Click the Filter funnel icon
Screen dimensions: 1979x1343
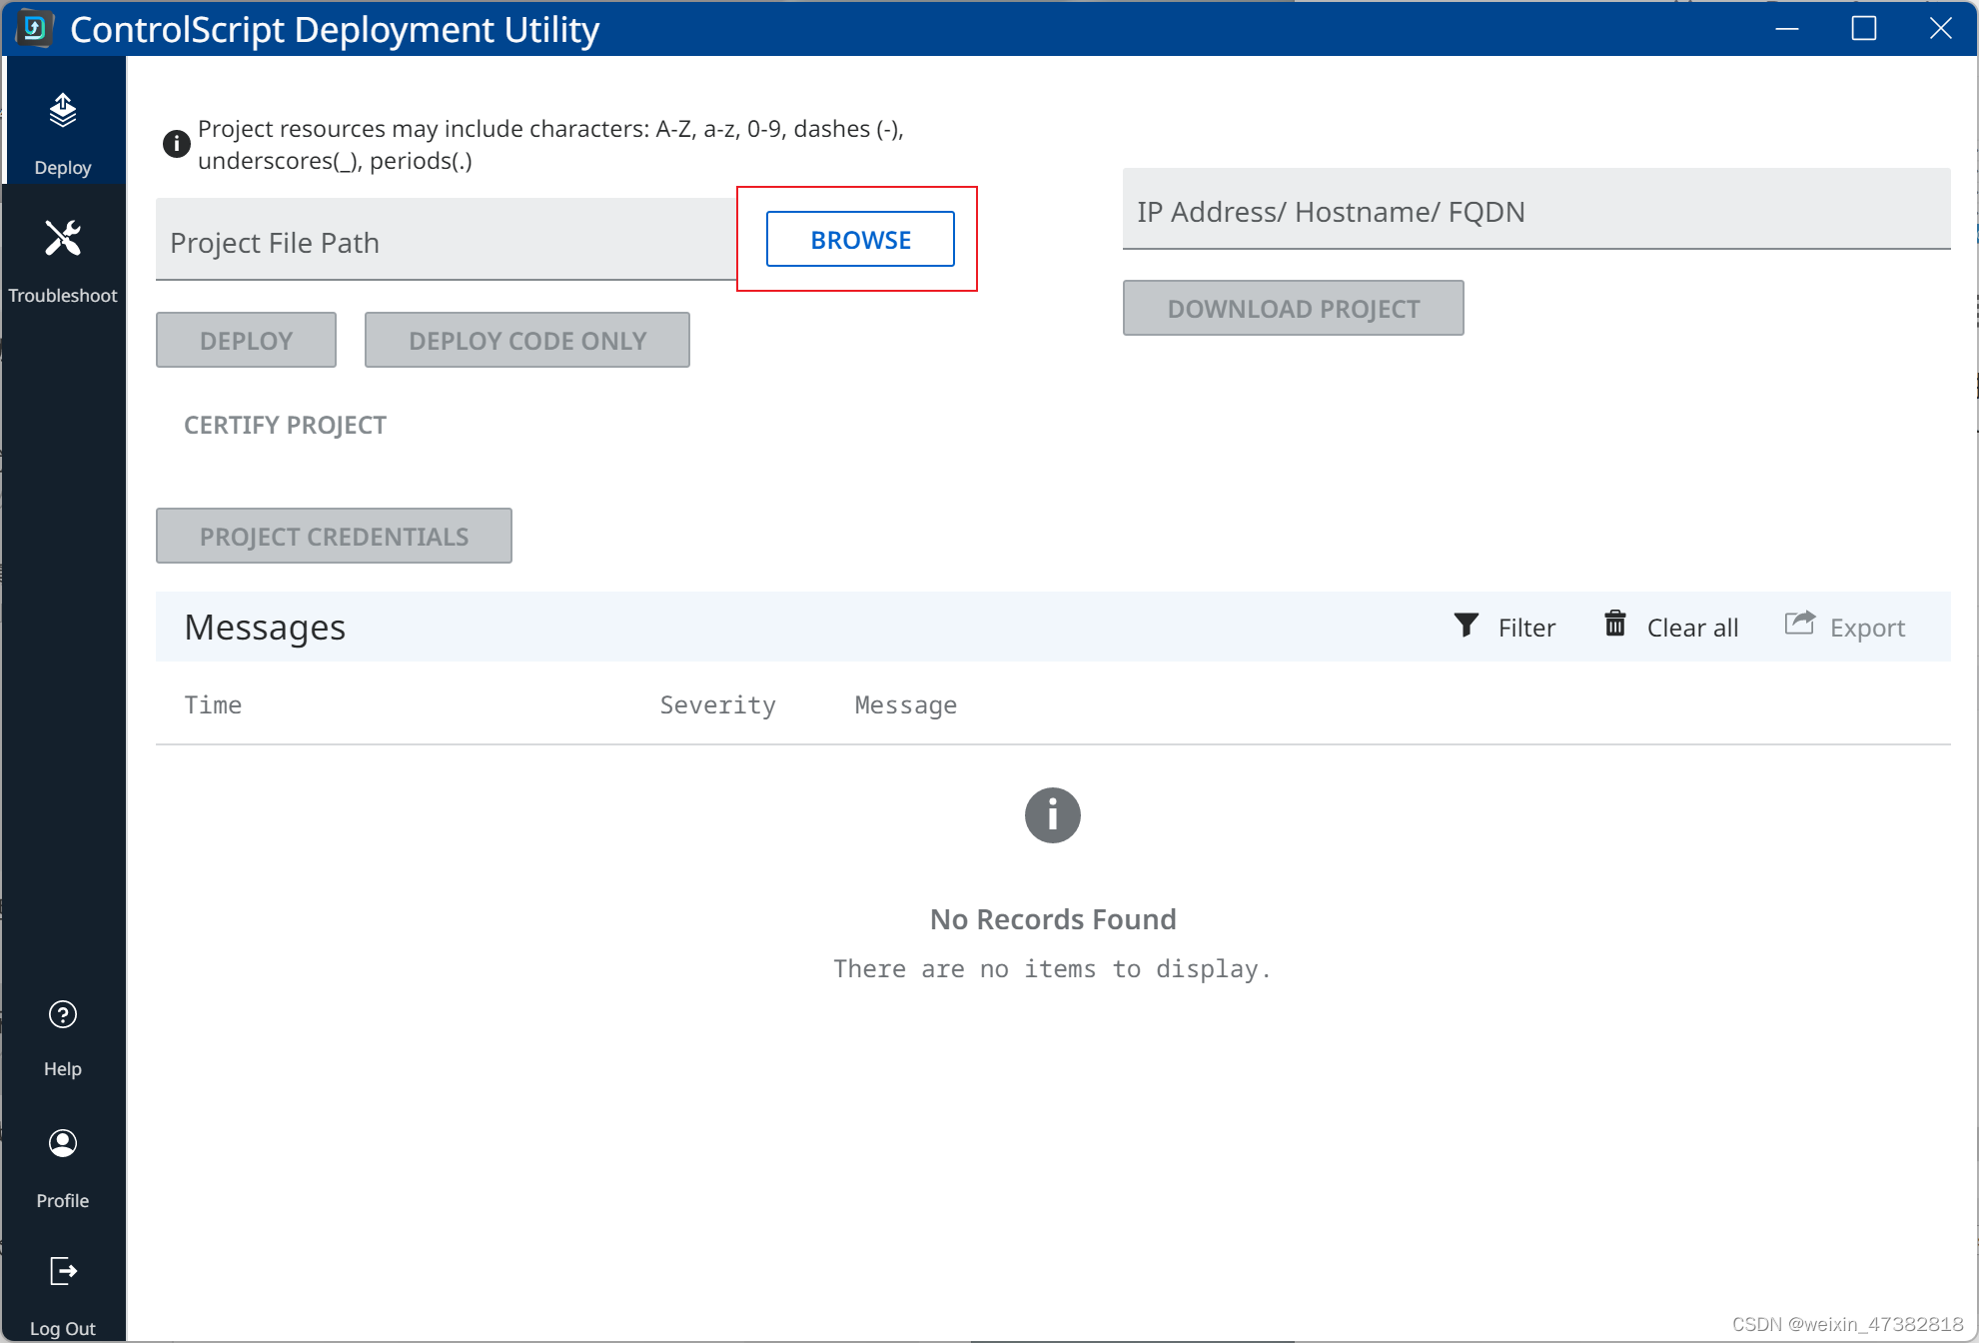1466,626
